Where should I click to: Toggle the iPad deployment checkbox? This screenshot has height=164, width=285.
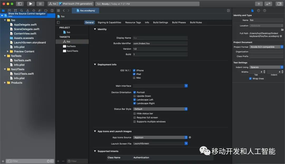point(134,74)
